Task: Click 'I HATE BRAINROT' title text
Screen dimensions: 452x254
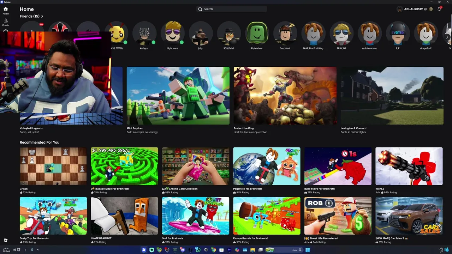Action: (x=101, y=238)
